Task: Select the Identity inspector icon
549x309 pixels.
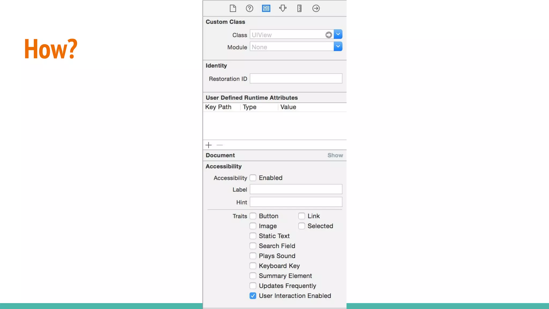Action: click(x=266, y=8)
